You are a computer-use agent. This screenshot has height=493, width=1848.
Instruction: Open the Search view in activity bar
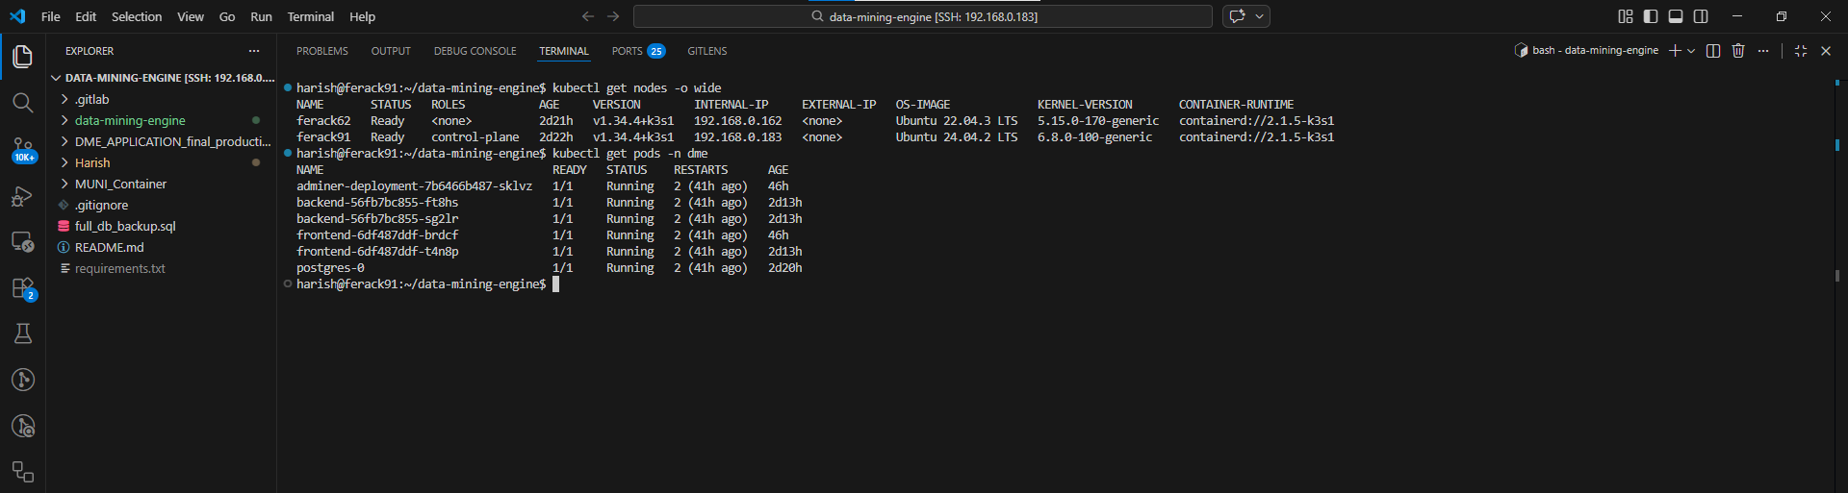22,103
